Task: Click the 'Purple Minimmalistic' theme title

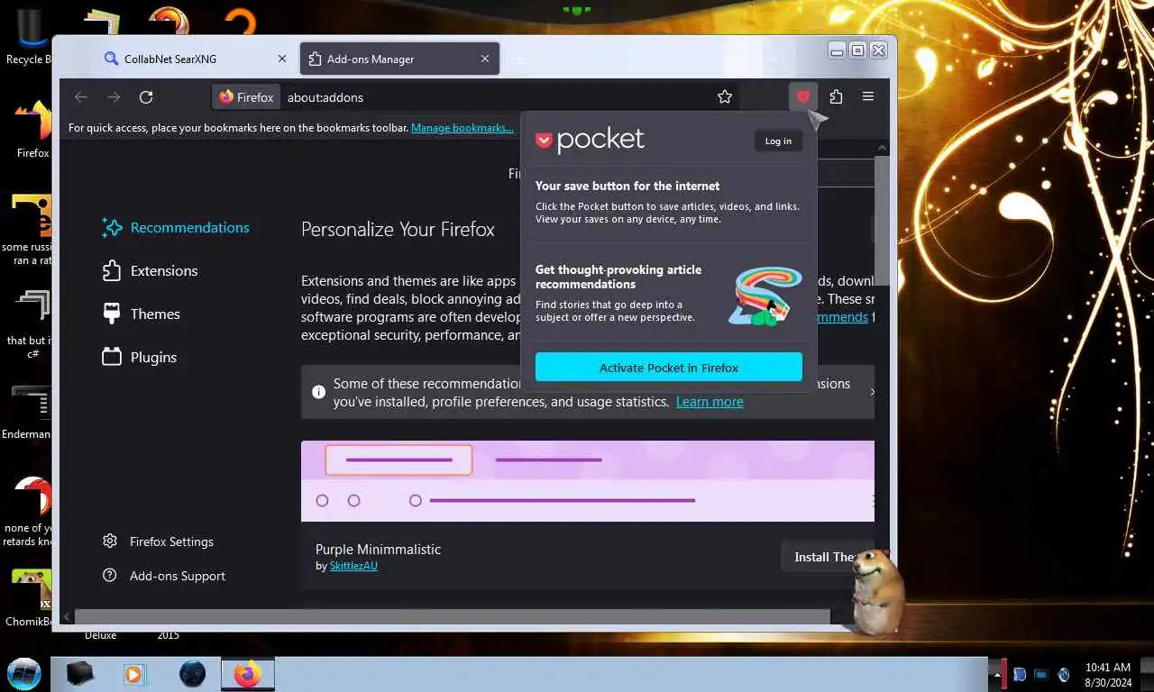Action: point(378,549)
